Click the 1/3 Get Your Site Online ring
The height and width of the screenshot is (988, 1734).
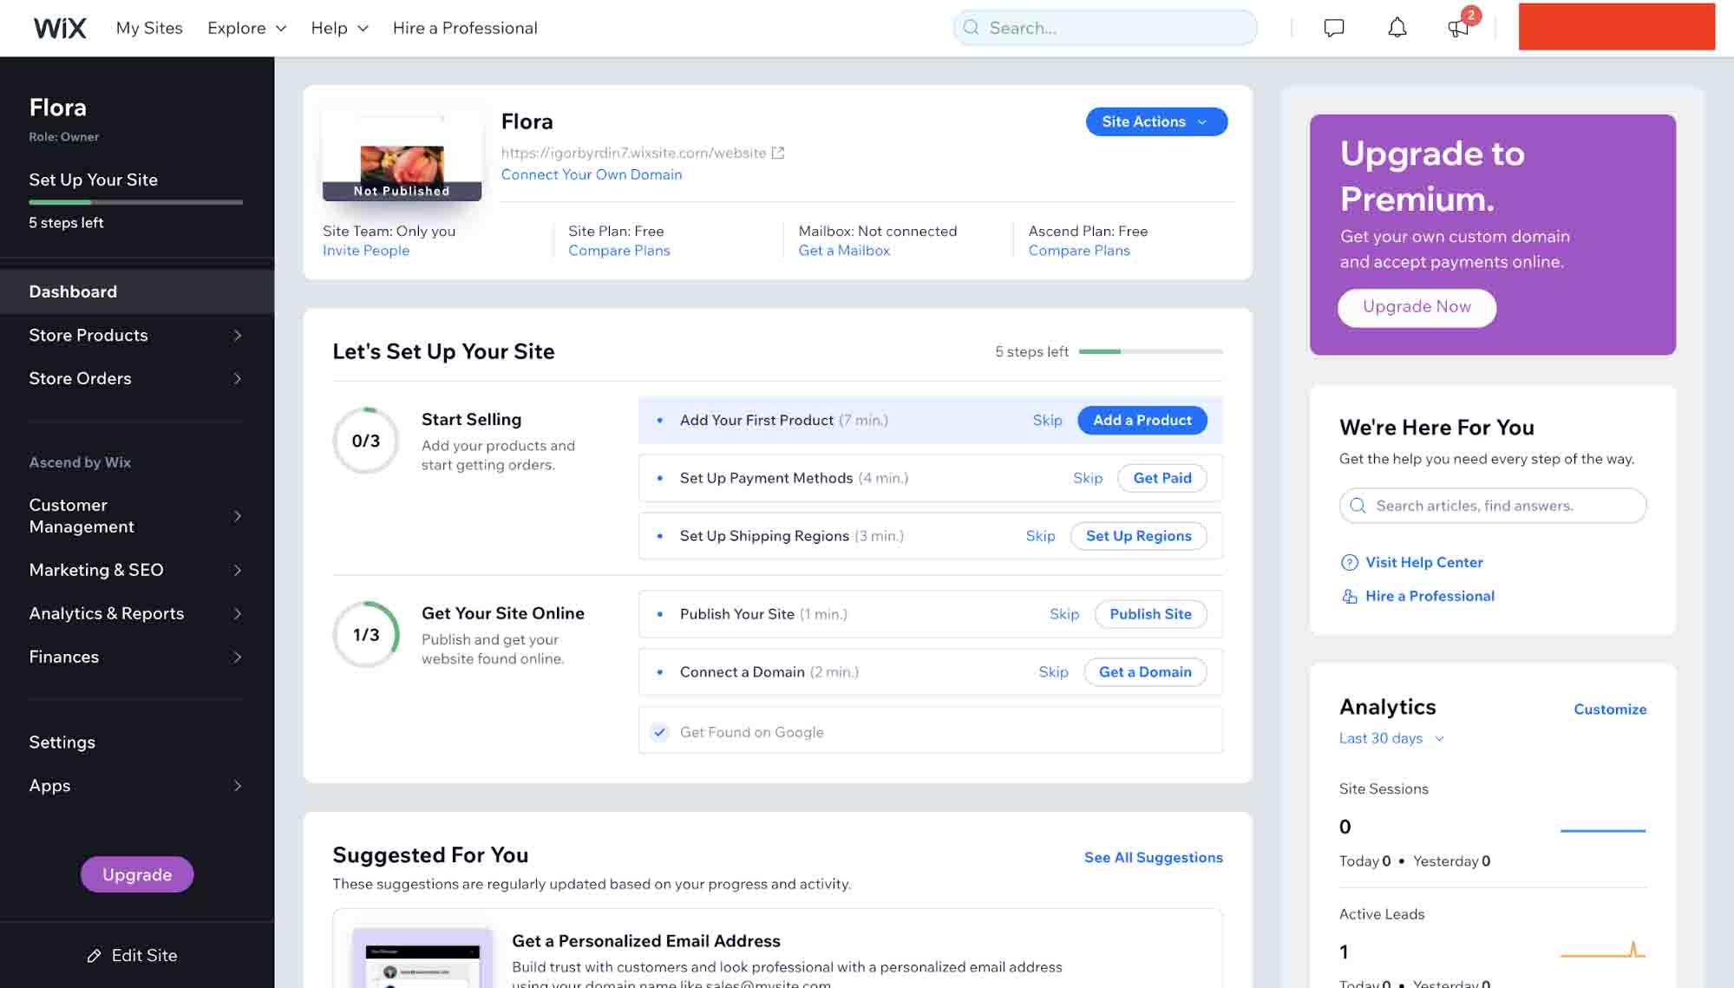point(366,634)
